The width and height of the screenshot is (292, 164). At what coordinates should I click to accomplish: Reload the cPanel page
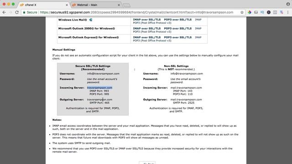(17, 12)
